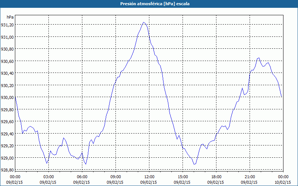Click the 03:00 time axis label

[x=49, y=177]
